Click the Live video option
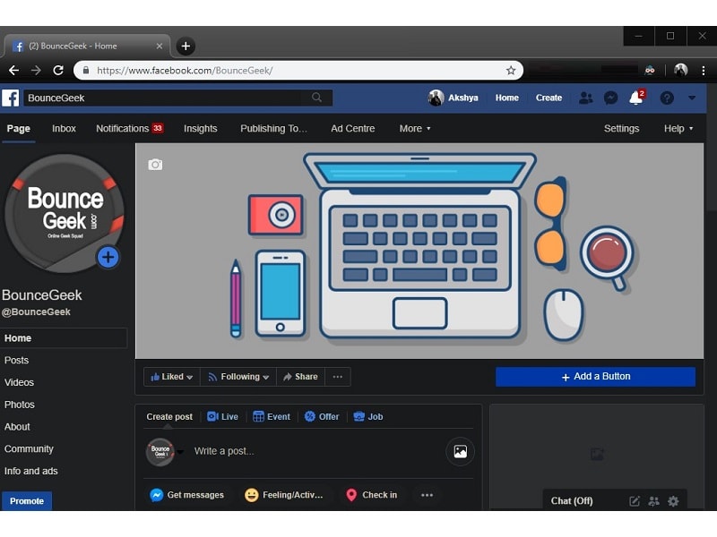717x537 pixels. click(222, 416)
